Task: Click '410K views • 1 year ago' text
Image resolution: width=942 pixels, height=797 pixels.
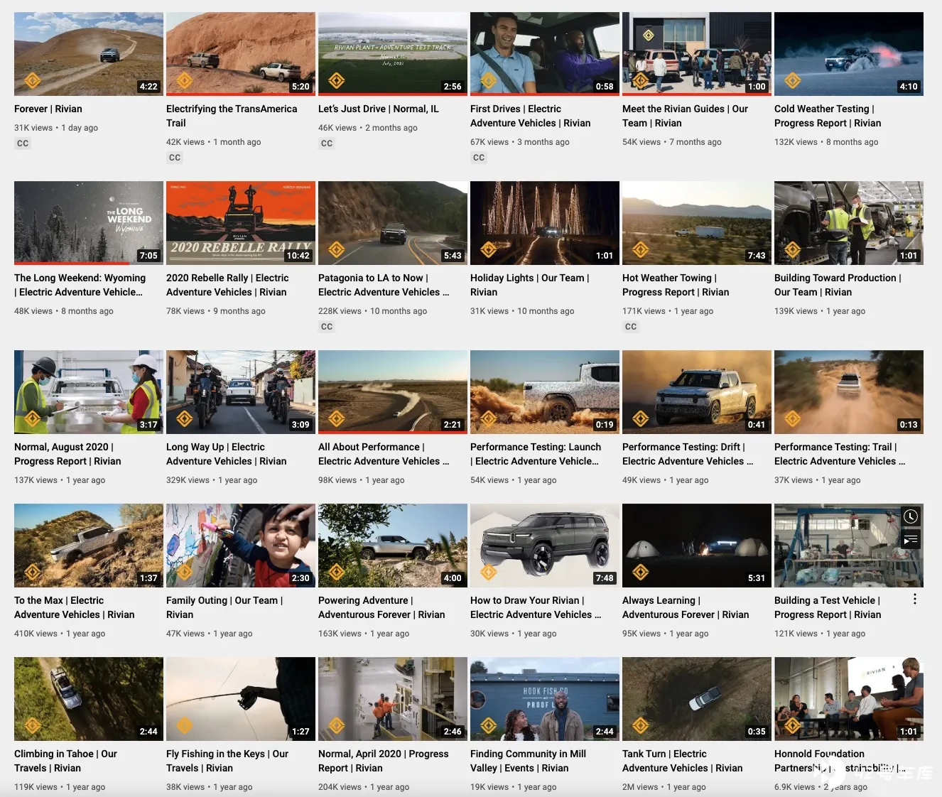Action: point(60,634)
